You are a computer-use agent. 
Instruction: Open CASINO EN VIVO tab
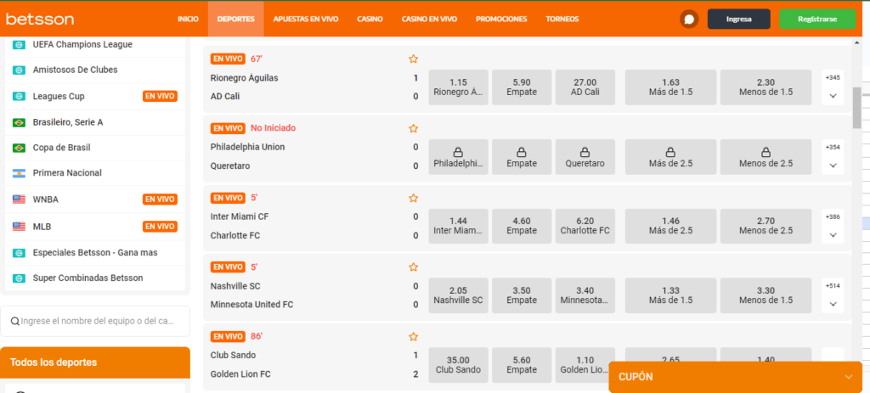coord(429,19)
